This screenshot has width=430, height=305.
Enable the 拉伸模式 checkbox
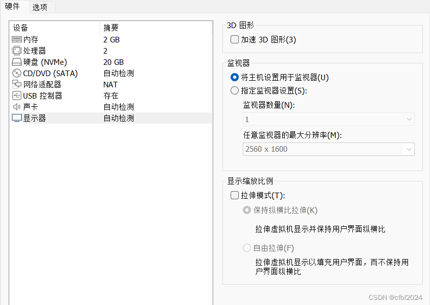point(235,195)
